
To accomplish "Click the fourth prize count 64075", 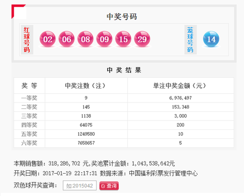I will [86, 125].
